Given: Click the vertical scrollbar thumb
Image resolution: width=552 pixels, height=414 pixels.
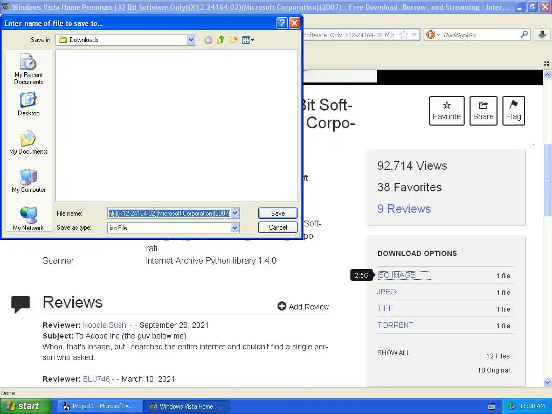Looking at the screenshot, I should click(547, 180).
